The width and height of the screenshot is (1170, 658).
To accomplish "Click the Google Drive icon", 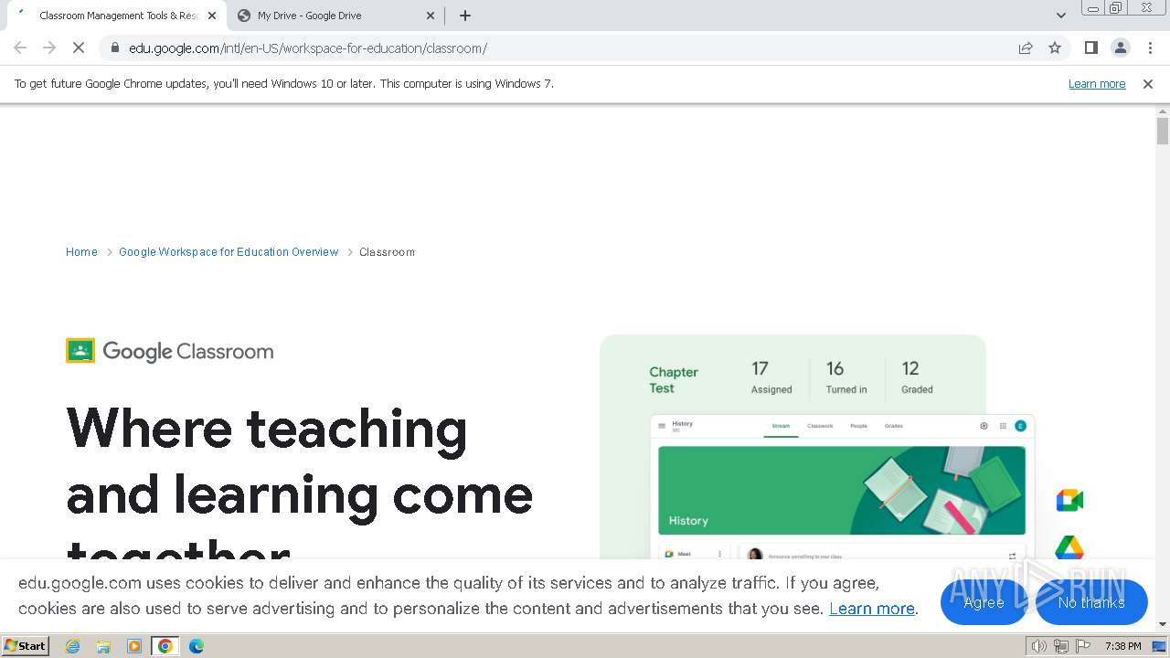I will pyautogui.click(x=1069, y=548).
